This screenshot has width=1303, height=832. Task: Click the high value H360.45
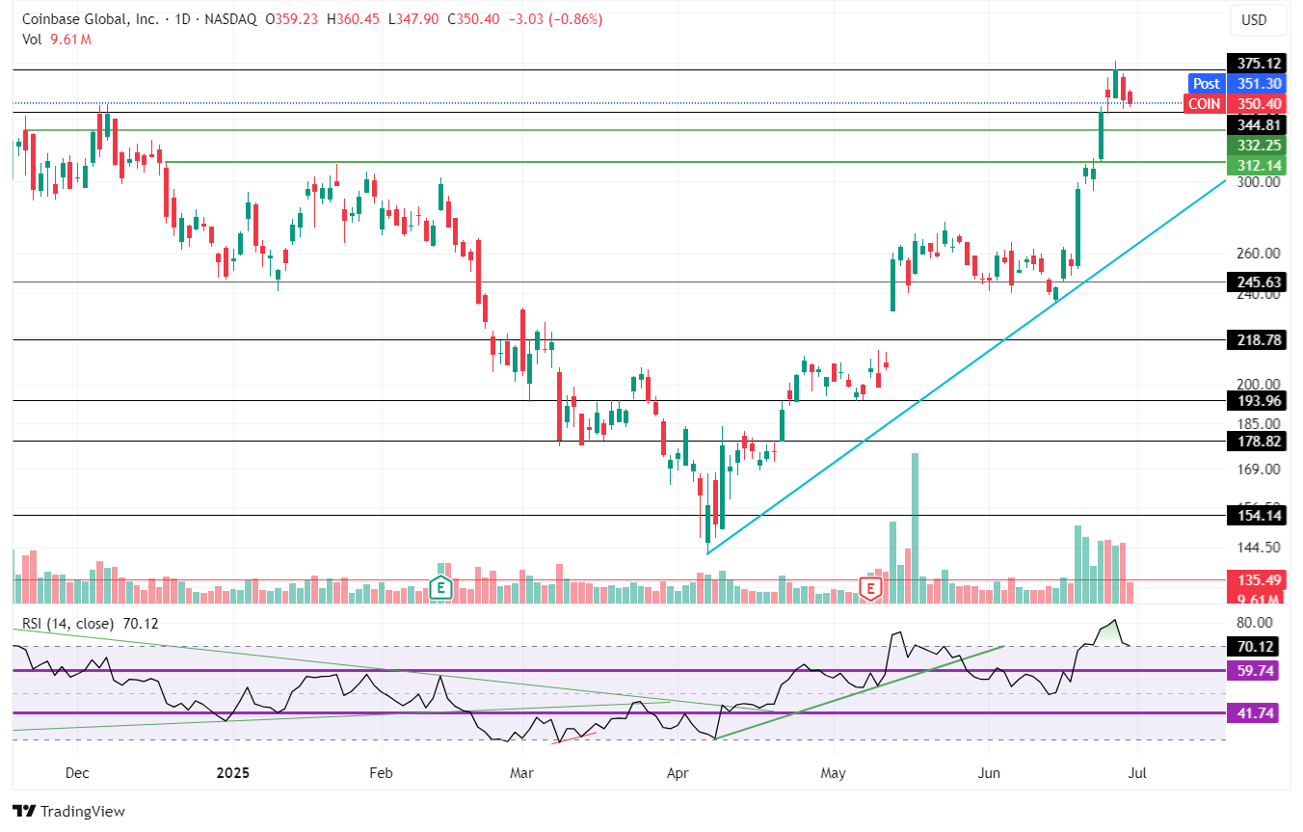click(x=356, y=19)
